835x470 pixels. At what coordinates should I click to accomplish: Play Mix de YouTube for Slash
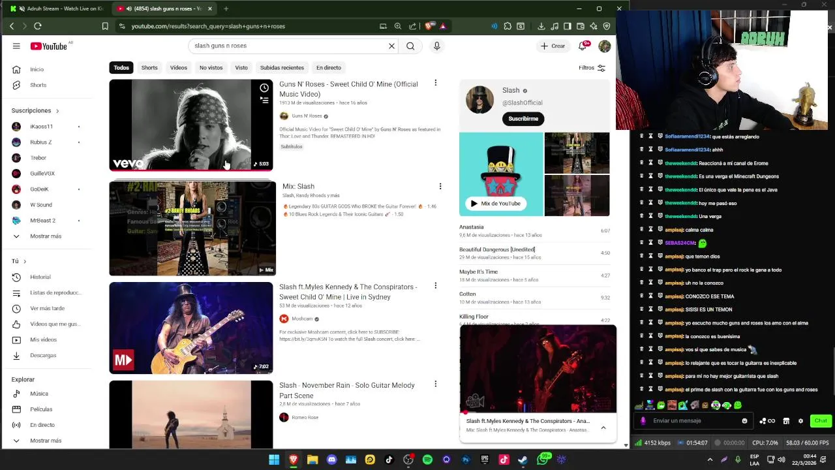click(x=495, y=204)
